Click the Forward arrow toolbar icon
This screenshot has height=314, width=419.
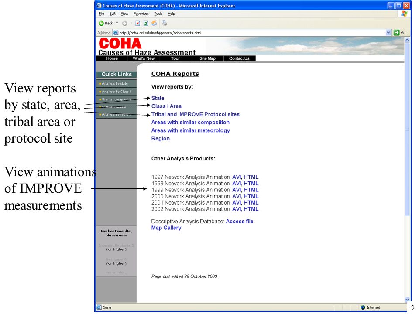[x=124, y=24]
